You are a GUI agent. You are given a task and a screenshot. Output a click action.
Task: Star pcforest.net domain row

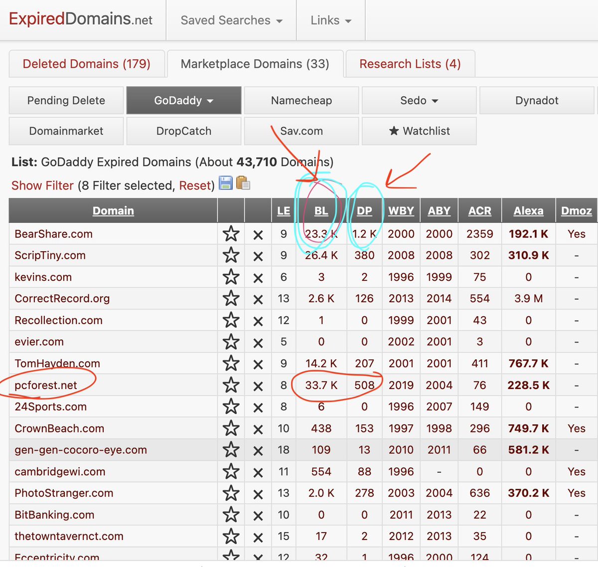(x=231, y=385)
